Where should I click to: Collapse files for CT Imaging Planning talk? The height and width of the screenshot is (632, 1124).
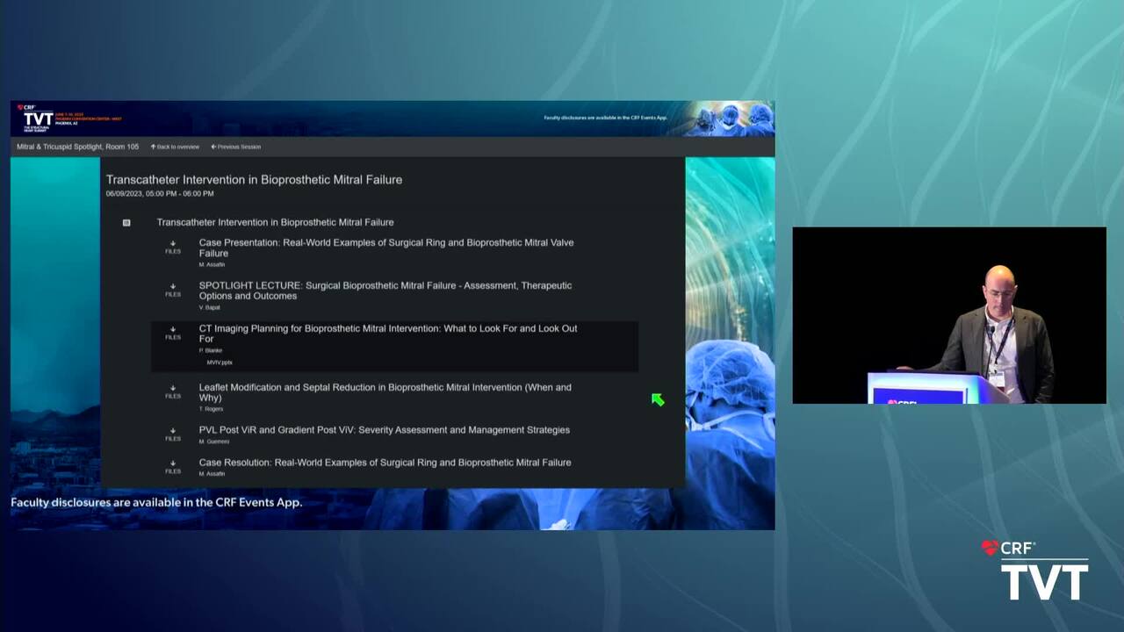(173, 333)
